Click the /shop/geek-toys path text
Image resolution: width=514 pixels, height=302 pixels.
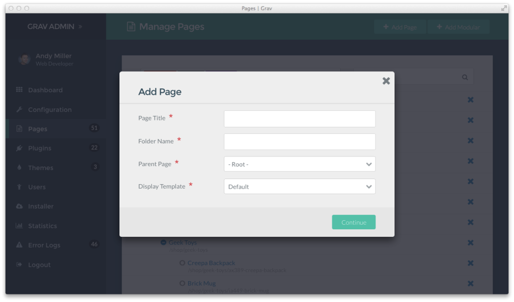coord(188,250)
